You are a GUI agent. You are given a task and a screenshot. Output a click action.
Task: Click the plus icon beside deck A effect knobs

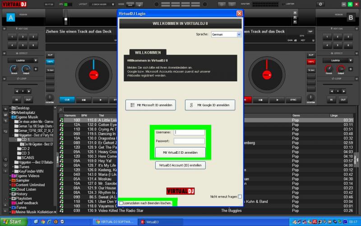pos(35,69)
